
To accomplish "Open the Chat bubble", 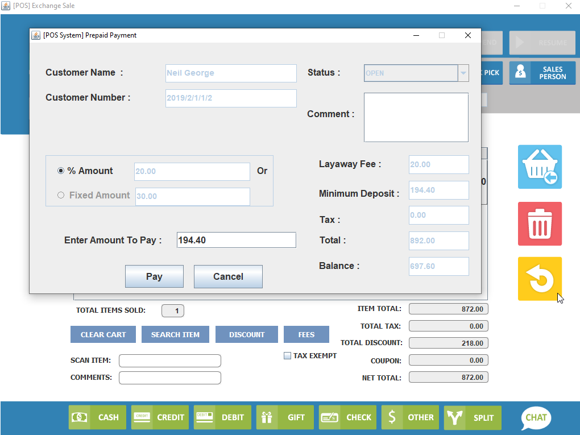I will pos(536,418).
